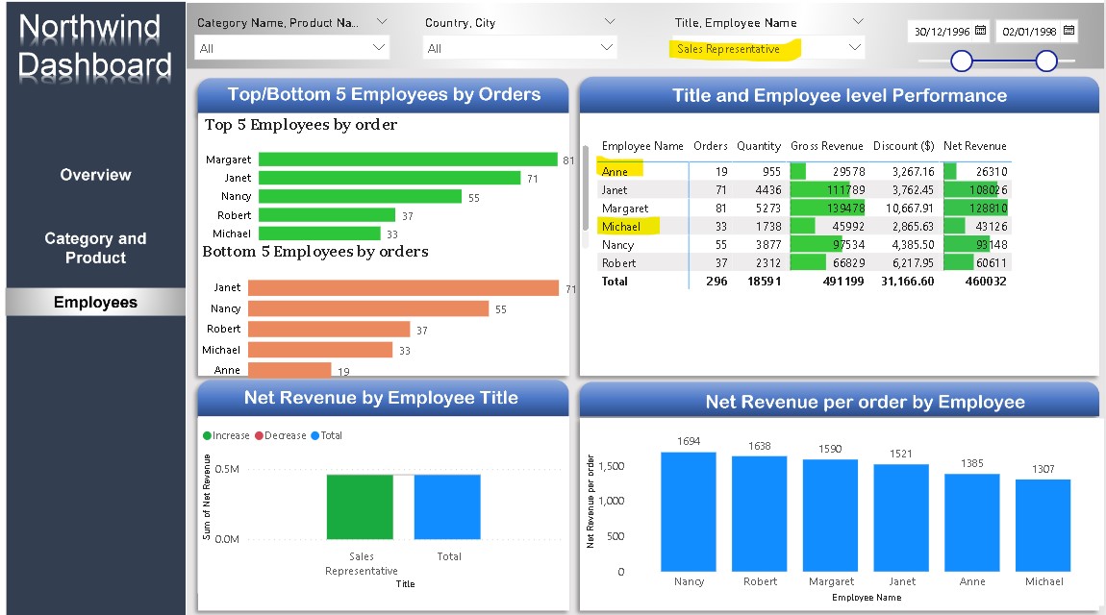
Task: Switch to the Overview page
Action: pyautogui.click(x=95, y=174)
